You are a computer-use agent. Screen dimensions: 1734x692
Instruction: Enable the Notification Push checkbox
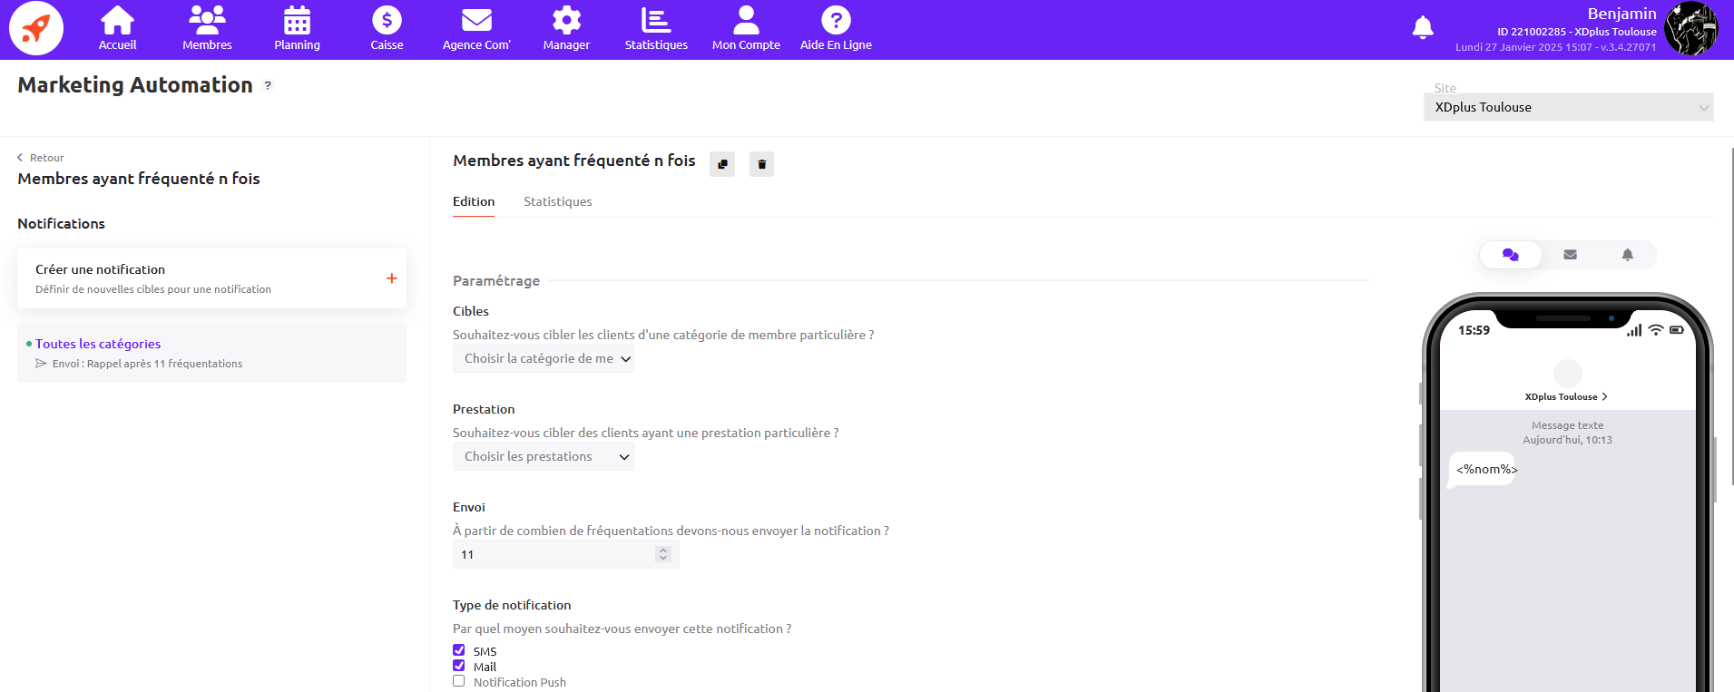[459, 681]
